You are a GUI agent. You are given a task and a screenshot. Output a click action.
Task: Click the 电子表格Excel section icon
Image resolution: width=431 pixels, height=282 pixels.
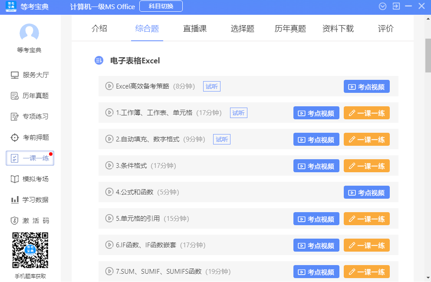99,60
